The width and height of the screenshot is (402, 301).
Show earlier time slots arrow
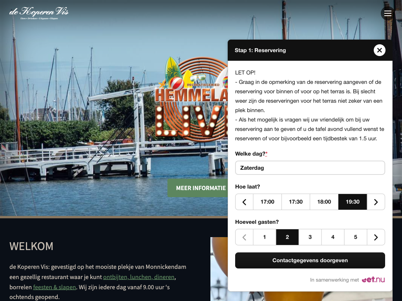[x=244, y=202]
